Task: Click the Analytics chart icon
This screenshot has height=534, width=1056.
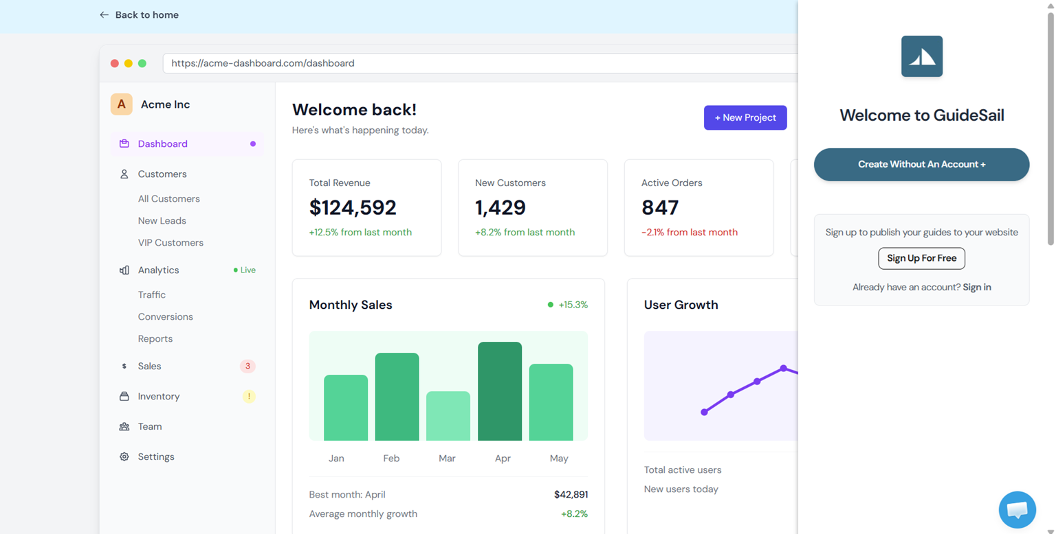Action: pyautogui.click(x=124, y=270)
